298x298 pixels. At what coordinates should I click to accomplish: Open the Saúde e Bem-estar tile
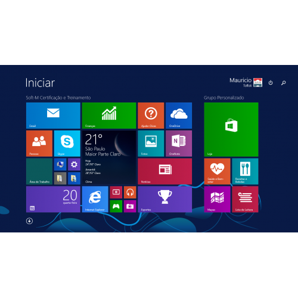(x=218, y=172)
